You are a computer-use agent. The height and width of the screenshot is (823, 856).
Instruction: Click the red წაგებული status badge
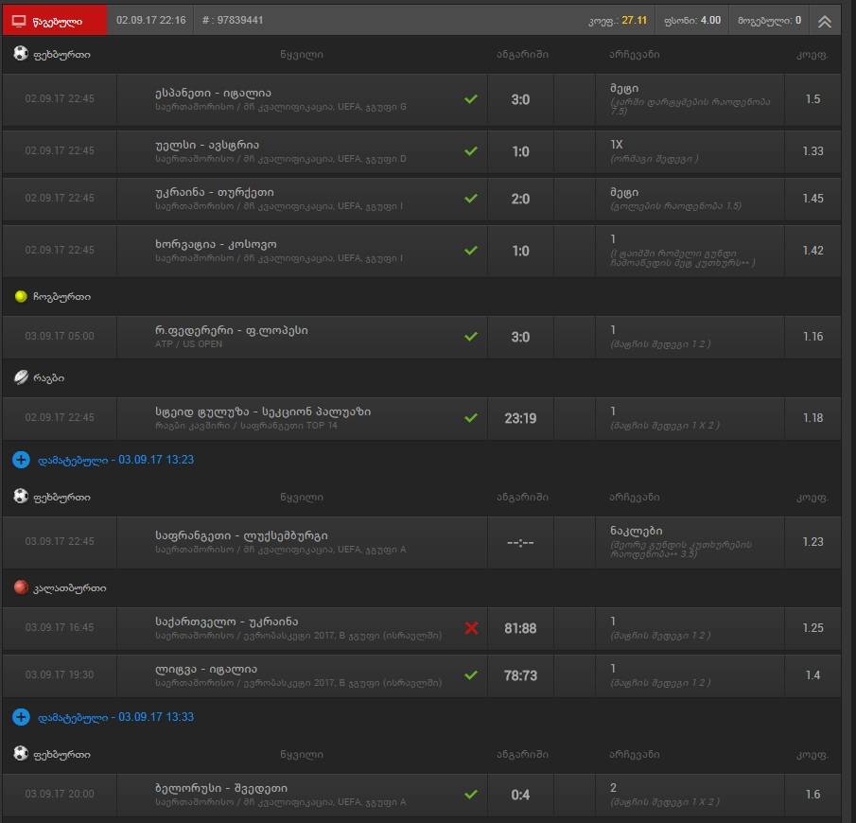(x=55, y=21)
